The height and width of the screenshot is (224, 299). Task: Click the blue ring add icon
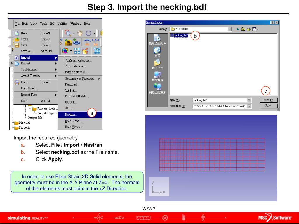click(x=77, y=42)
